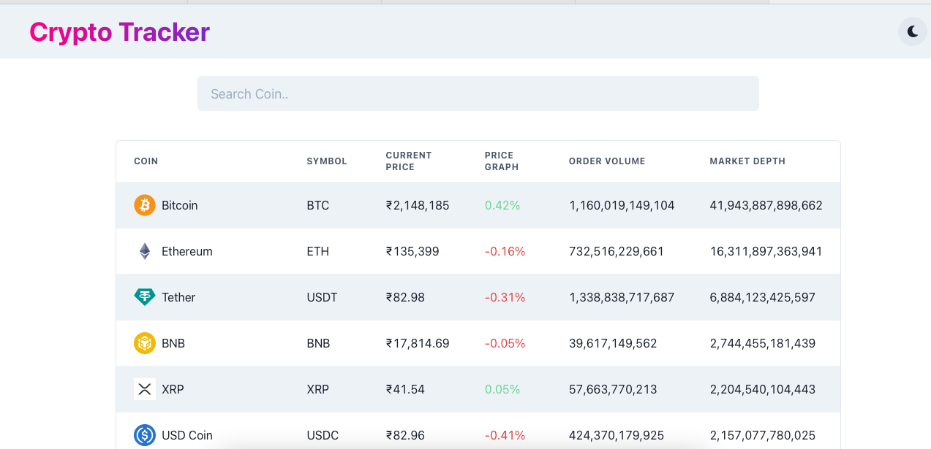Toggle dark mode with the moon icon

coord(912,31)
